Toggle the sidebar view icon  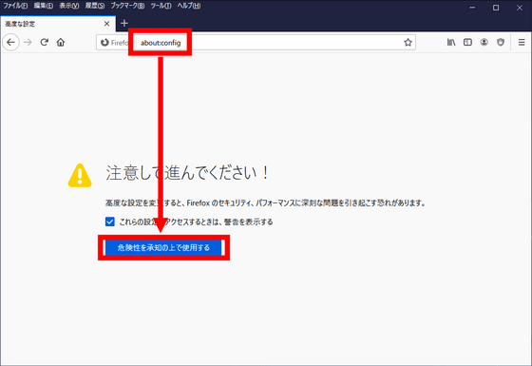click(467, 42)
